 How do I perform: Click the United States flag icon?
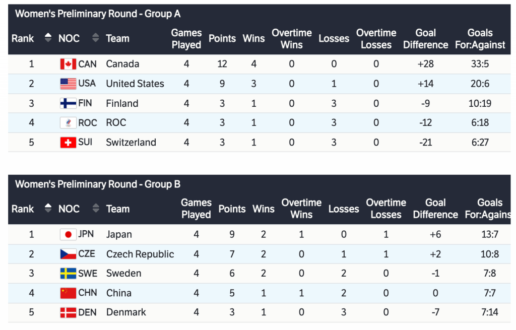(x=68, y=84)
